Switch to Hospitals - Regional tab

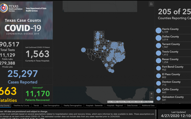coord(115,105)
